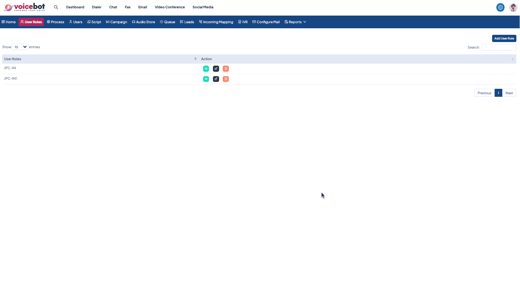Open the Campaign tab
Screen dimensions: 520x282
click(117, 22)
